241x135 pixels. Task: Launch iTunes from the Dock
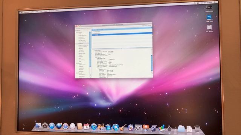pos(93,127)
